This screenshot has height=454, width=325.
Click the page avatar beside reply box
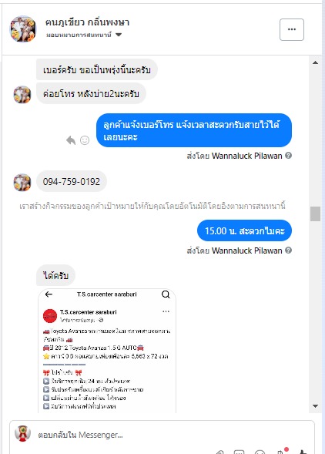[x=23, y=433]
